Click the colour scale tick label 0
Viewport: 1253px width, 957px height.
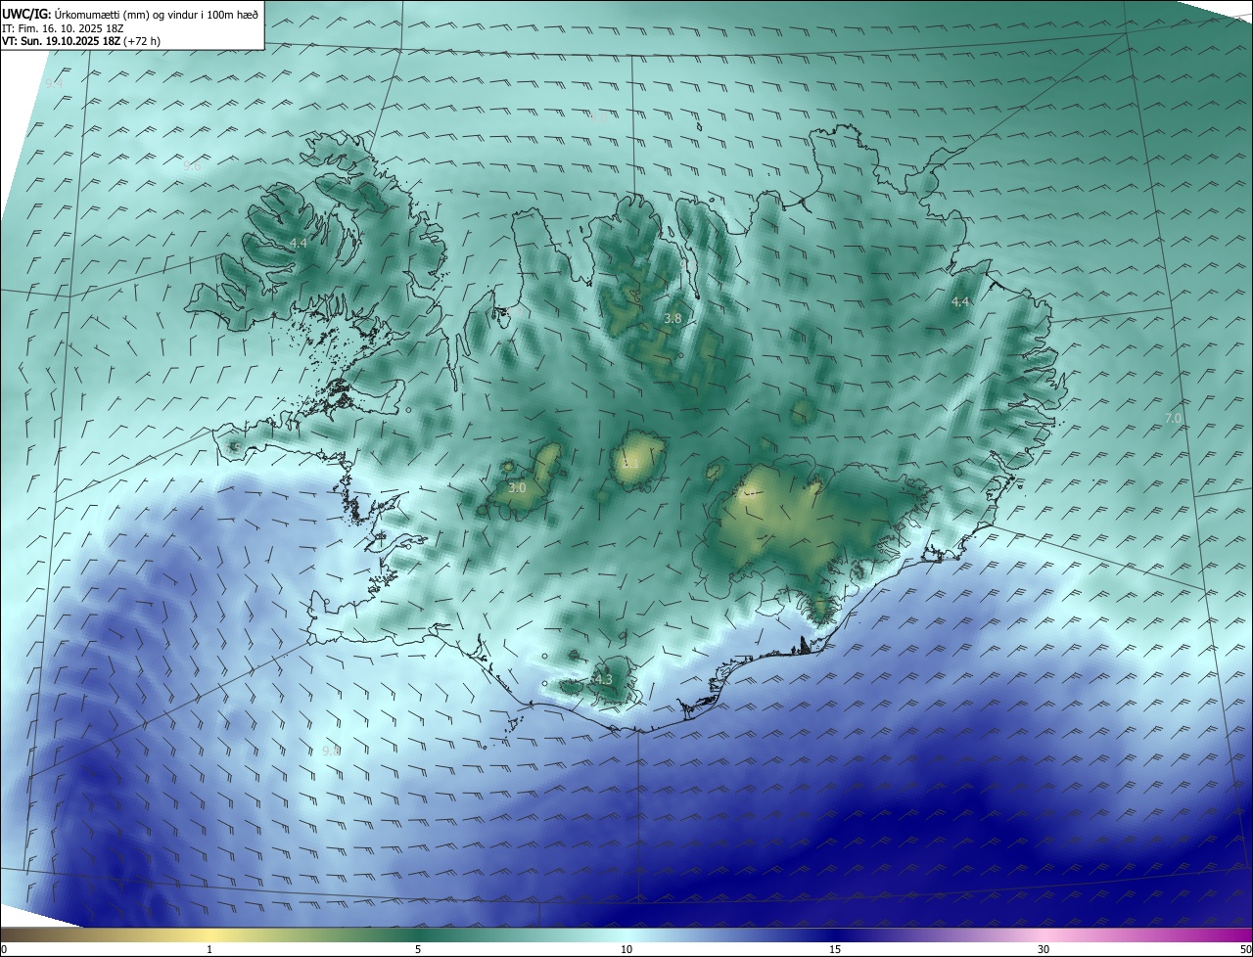(4, 949)
